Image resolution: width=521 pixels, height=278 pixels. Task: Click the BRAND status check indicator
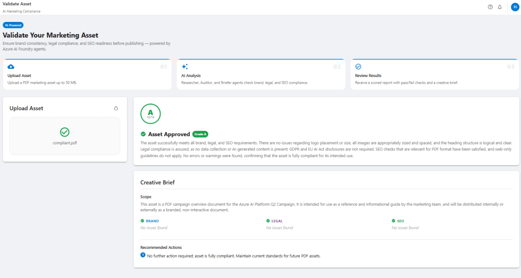coord(143,221)
